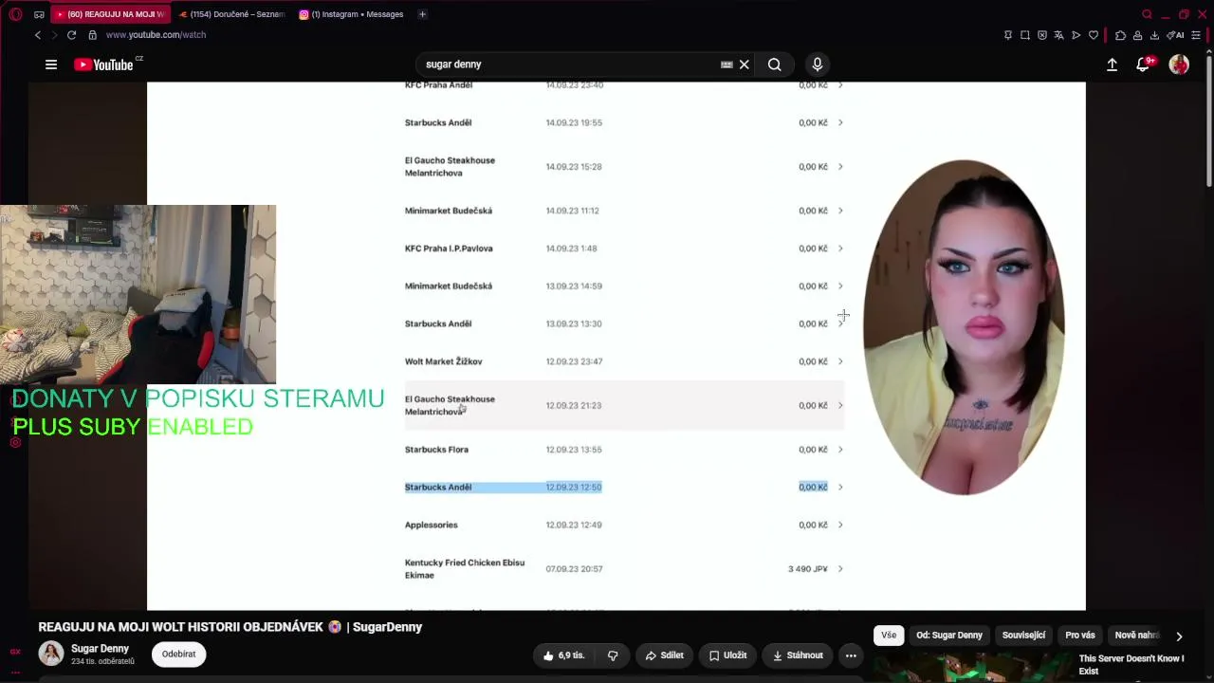
Task: Share the video via Sdílet
Action: coord(664,655)
